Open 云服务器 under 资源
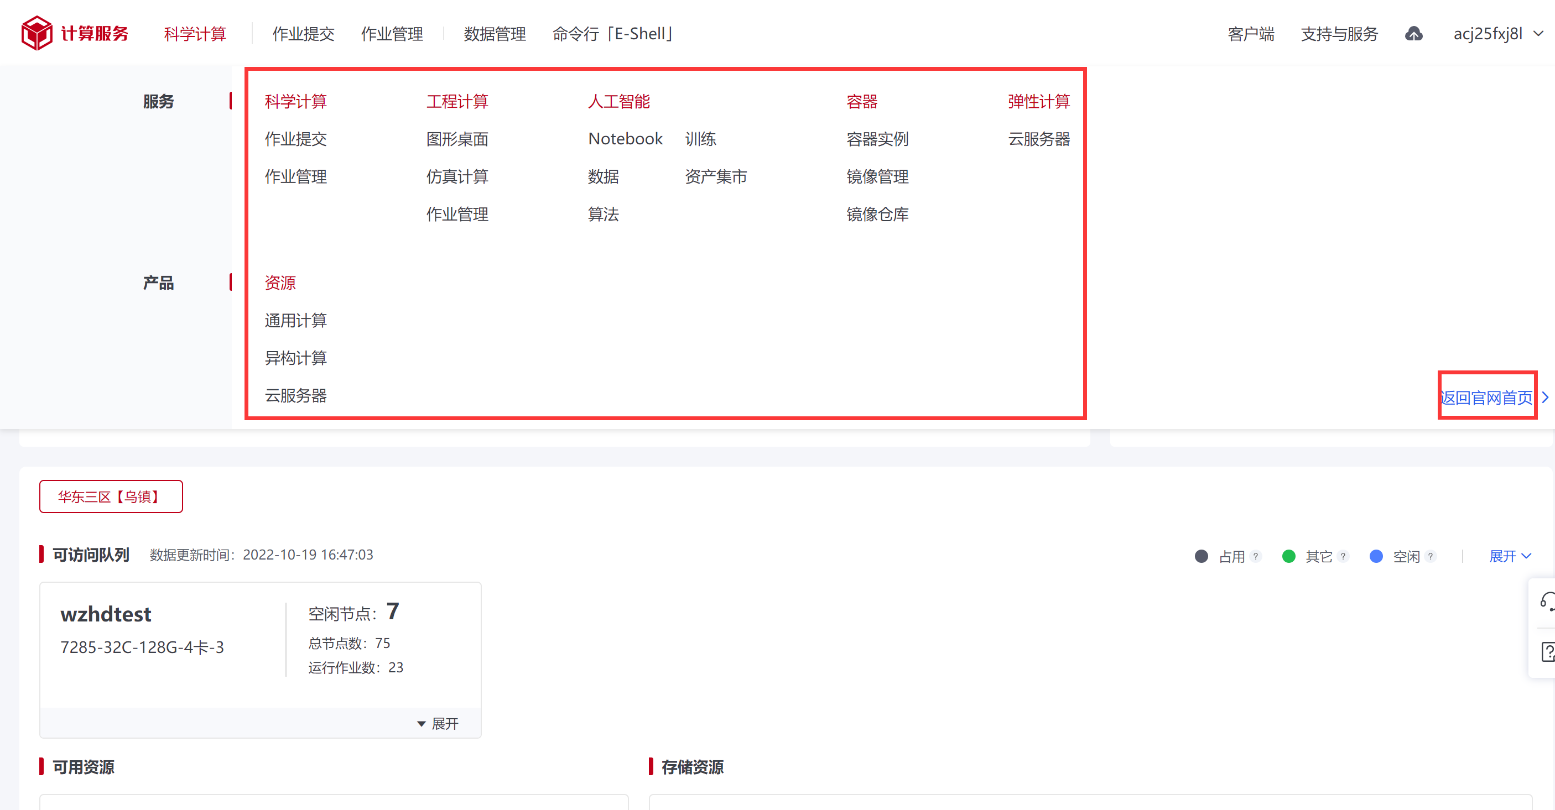The width and height of the screenshot is (1555, 810). 296,395
